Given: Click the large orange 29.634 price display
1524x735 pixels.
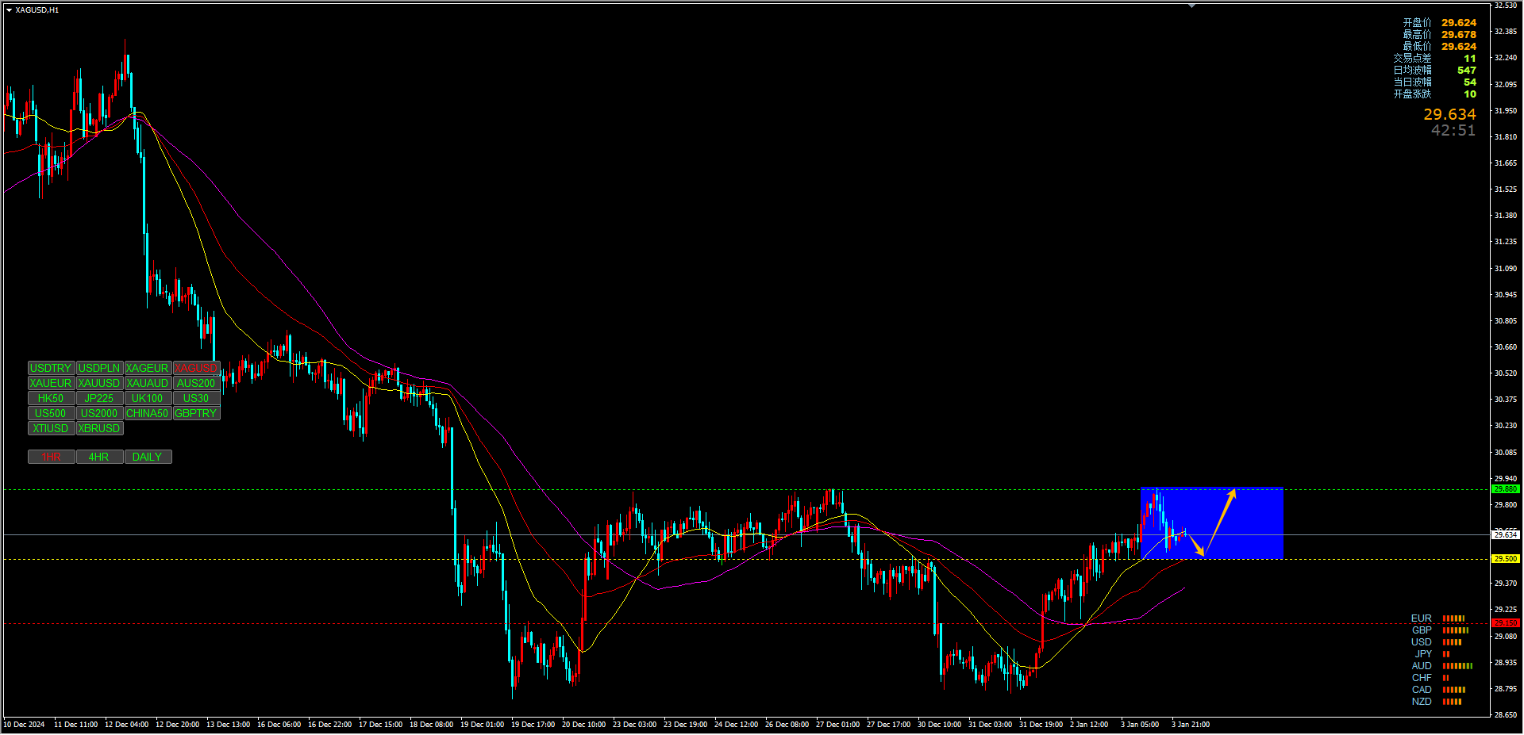Looking at the screenshot, I should [x=1449, y=115].
